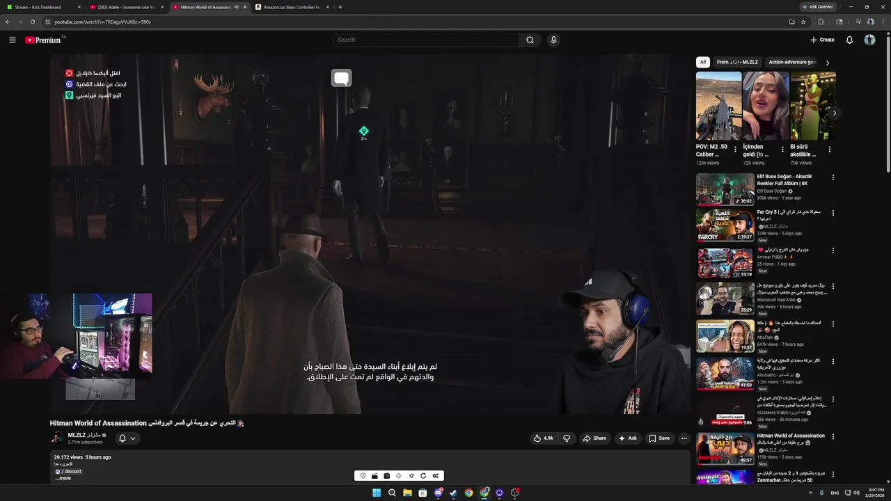
Task: Click the refresh icon in floating toolbar
Action: point(423,476)
